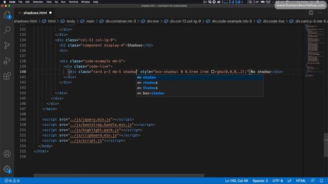328x184 pixels.
Task: Click the feedback icon in status bar
Action: [x=313, y=180]
